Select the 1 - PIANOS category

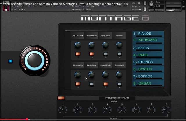pos(148,34)
